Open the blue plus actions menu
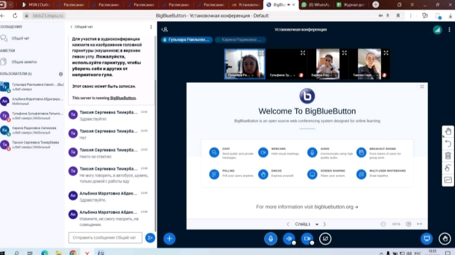The height and width of the screenshot is (255, 455). point(169,238)
